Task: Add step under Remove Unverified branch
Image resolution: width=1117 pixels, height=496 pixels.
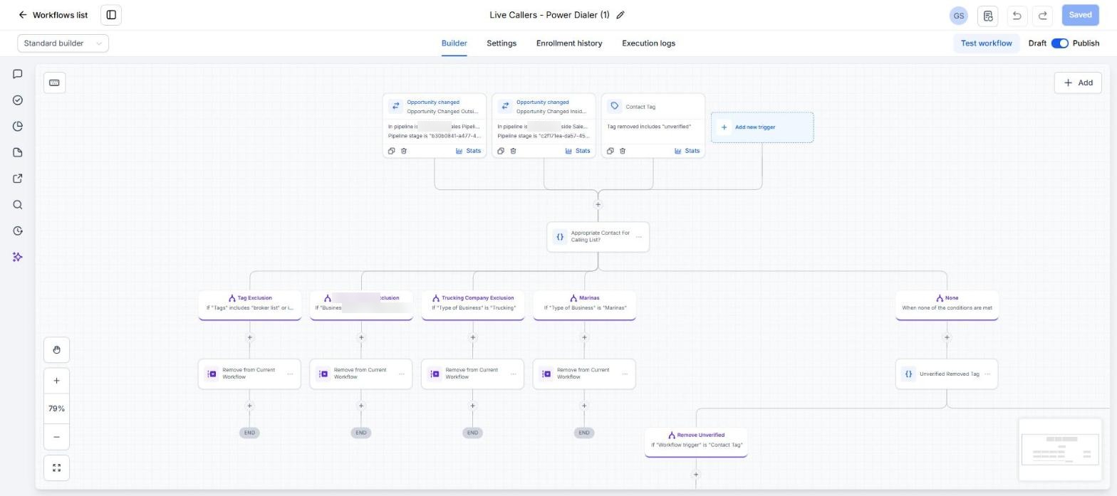Action: point(696,475)
